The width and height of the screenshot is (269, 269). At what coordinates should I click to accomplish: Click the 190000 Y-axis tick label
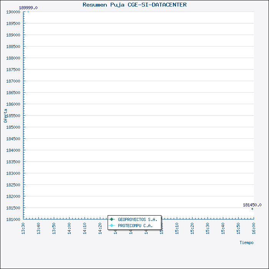click(13, 12)
